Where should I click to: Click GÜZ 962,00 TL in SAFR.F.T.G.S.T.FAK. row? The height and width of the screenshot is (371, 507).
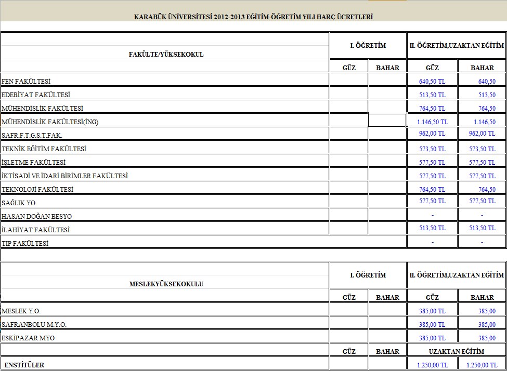point(432,134)
